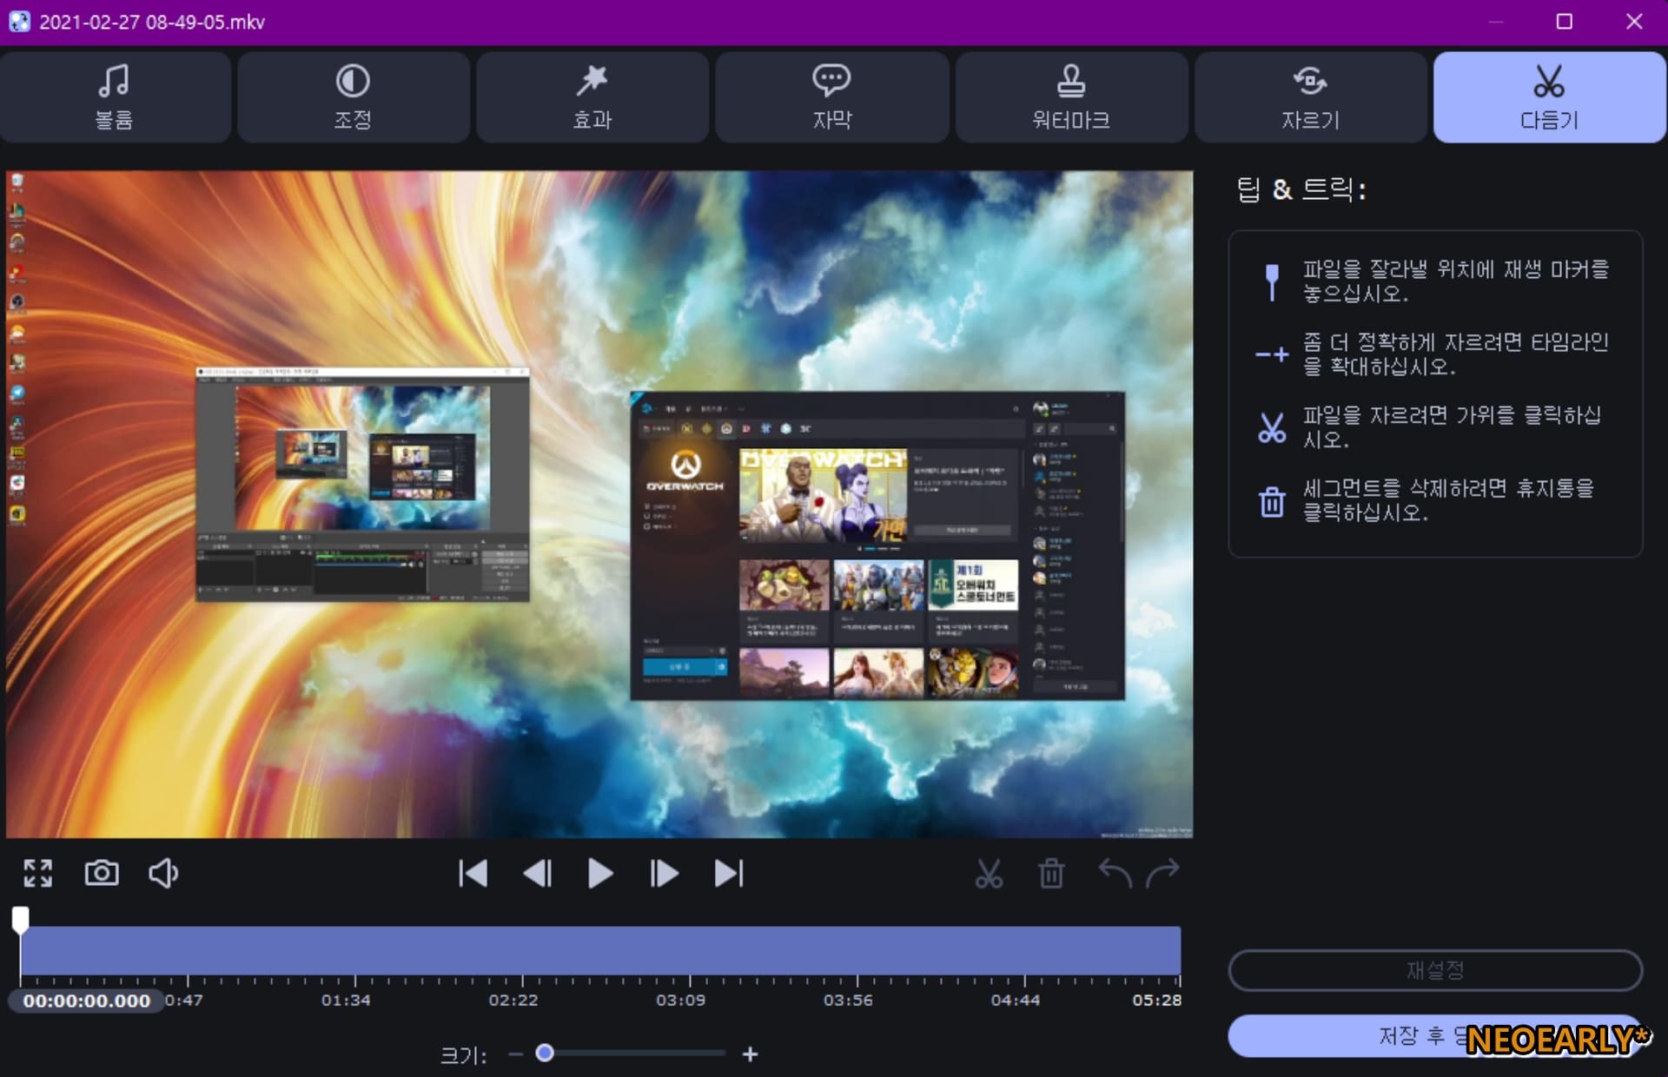Screen dimensions: 1668x1077
Task: Open the 볼륨 (Volume) tab
Action: coord(115,97)
